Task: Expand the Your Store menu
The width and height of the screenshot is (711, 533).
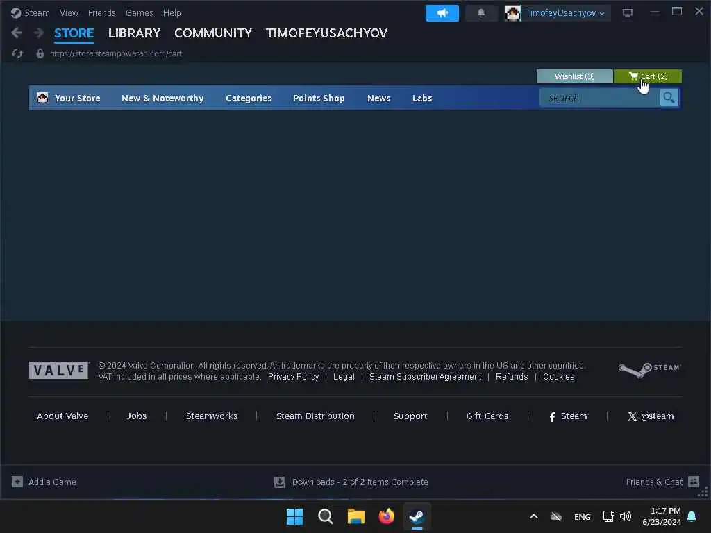Action: pos(78,98)
